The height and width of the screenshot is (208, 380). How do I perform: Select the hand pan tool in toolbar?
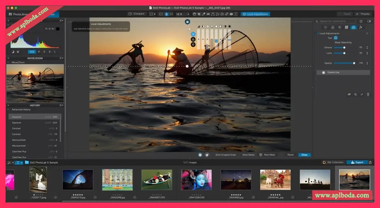click(x=194, y=14)
